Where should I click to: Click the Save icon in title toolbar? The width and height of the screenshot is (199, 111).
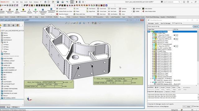pyautogui.click(x=58, y=2)
